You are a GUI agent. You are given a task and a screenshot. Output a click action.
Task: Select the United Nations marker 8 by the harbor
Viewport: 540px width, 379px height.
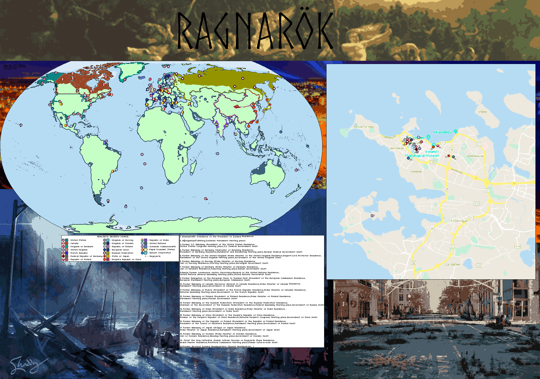click(x=418, y=137)
